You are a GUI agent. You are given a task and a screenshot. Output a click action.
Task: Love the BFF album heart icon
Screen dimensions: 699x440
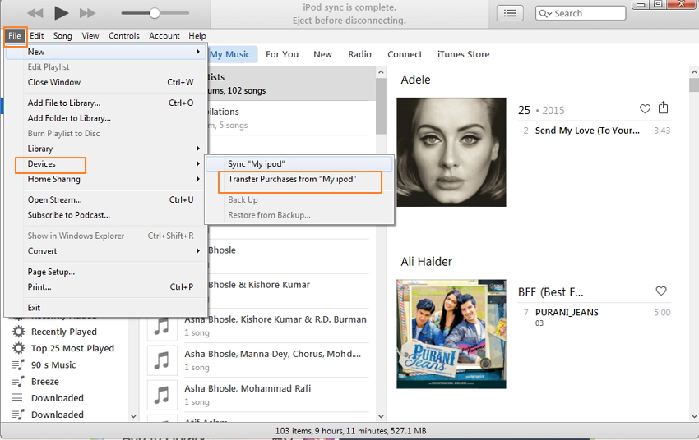[660, 291]
